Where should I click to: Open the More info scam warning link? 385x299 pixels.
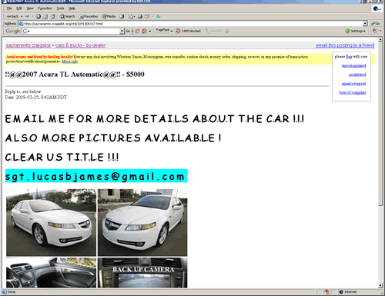[x=69, y=61]
